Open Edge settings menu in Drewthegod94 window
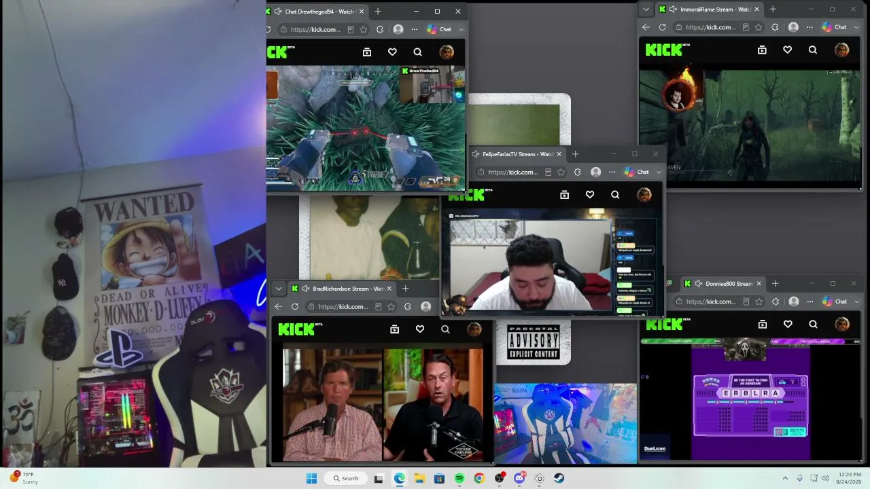Image resolution: width=870 pixels, height=489 pixels. pos(415,30)
